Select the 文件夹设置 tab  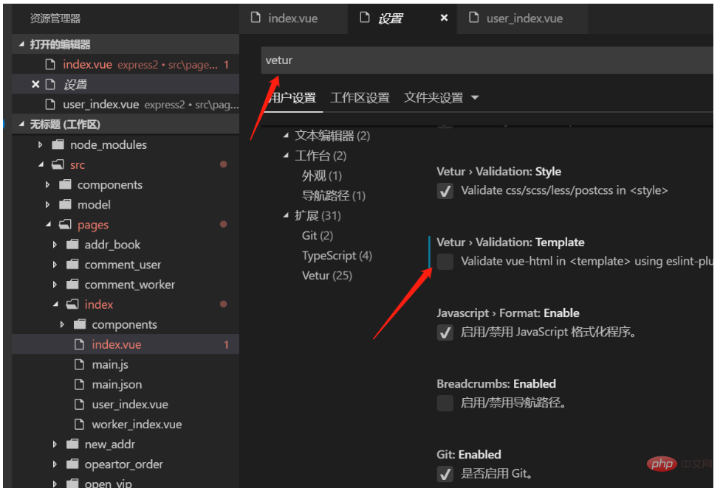pyautogui.click(x=433, y=97)
